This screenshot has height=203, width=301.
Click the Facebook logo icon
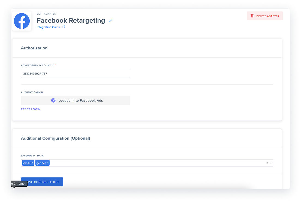pyautogui.click(x=22, y=21)
